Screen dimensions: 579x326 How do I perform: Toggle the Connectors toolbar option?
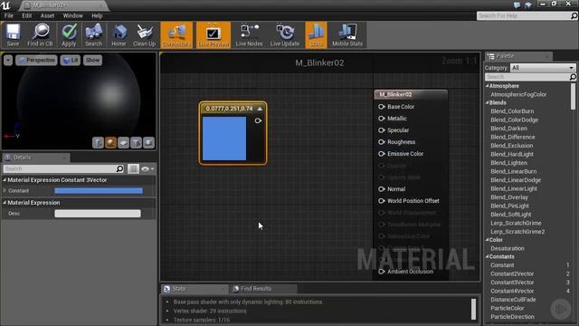click(x=176, y=35)
